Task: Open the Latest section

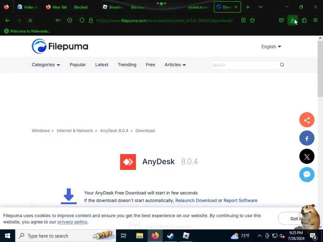Action: [x=102, y=65]
